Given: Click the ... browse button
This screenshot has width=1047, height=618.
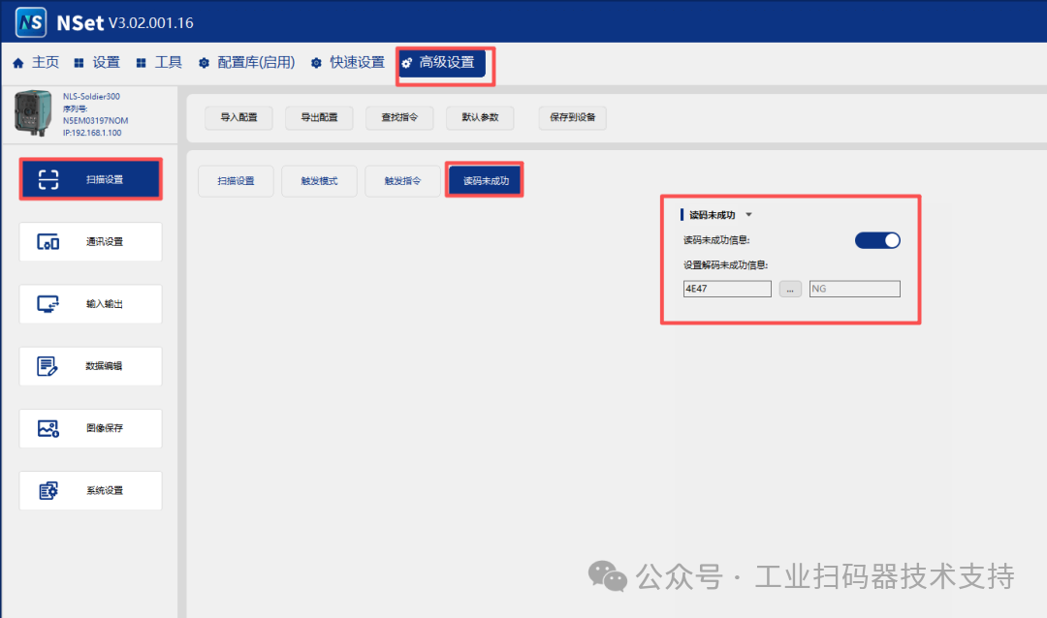Looking at the screenshot, I should pyautogui.click(x=790, y=289).
